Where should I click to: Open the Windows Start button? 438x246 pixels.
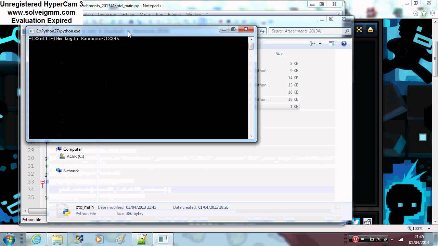(9, 239)
